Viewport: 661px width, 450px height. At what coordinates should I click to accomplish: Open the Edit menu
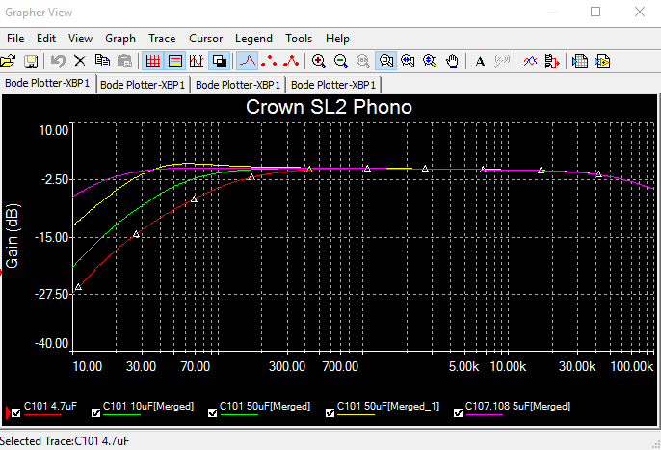click(x=46, y=39)
